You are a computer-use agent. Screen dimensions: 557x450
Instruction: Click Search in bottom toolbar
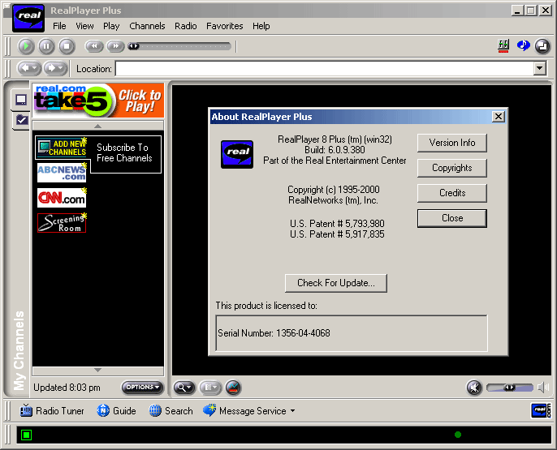click(171, 411)
